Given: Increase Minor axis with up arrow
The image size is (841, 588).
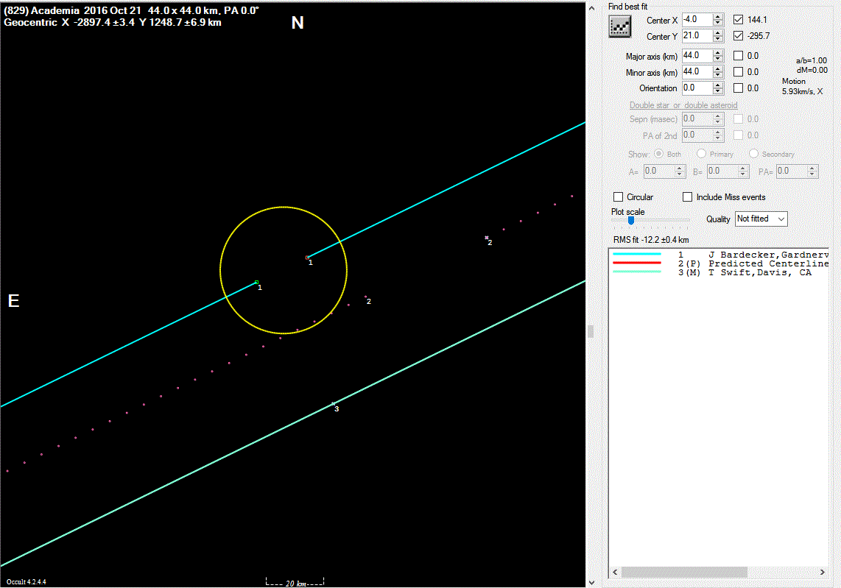Looking at the screenshot, I should (717, 68).
